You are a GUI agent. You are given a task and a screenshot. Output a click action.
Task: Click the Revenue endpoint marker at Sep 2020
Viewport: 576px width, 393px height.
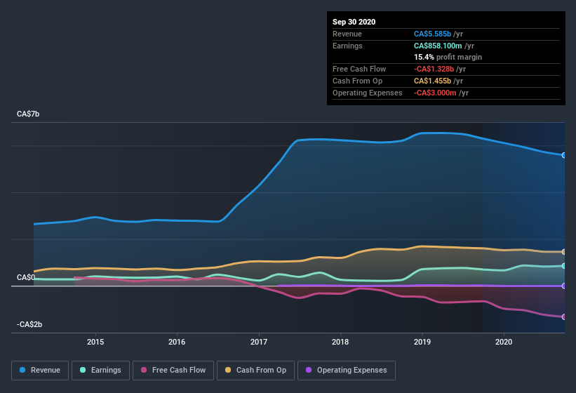564,155
